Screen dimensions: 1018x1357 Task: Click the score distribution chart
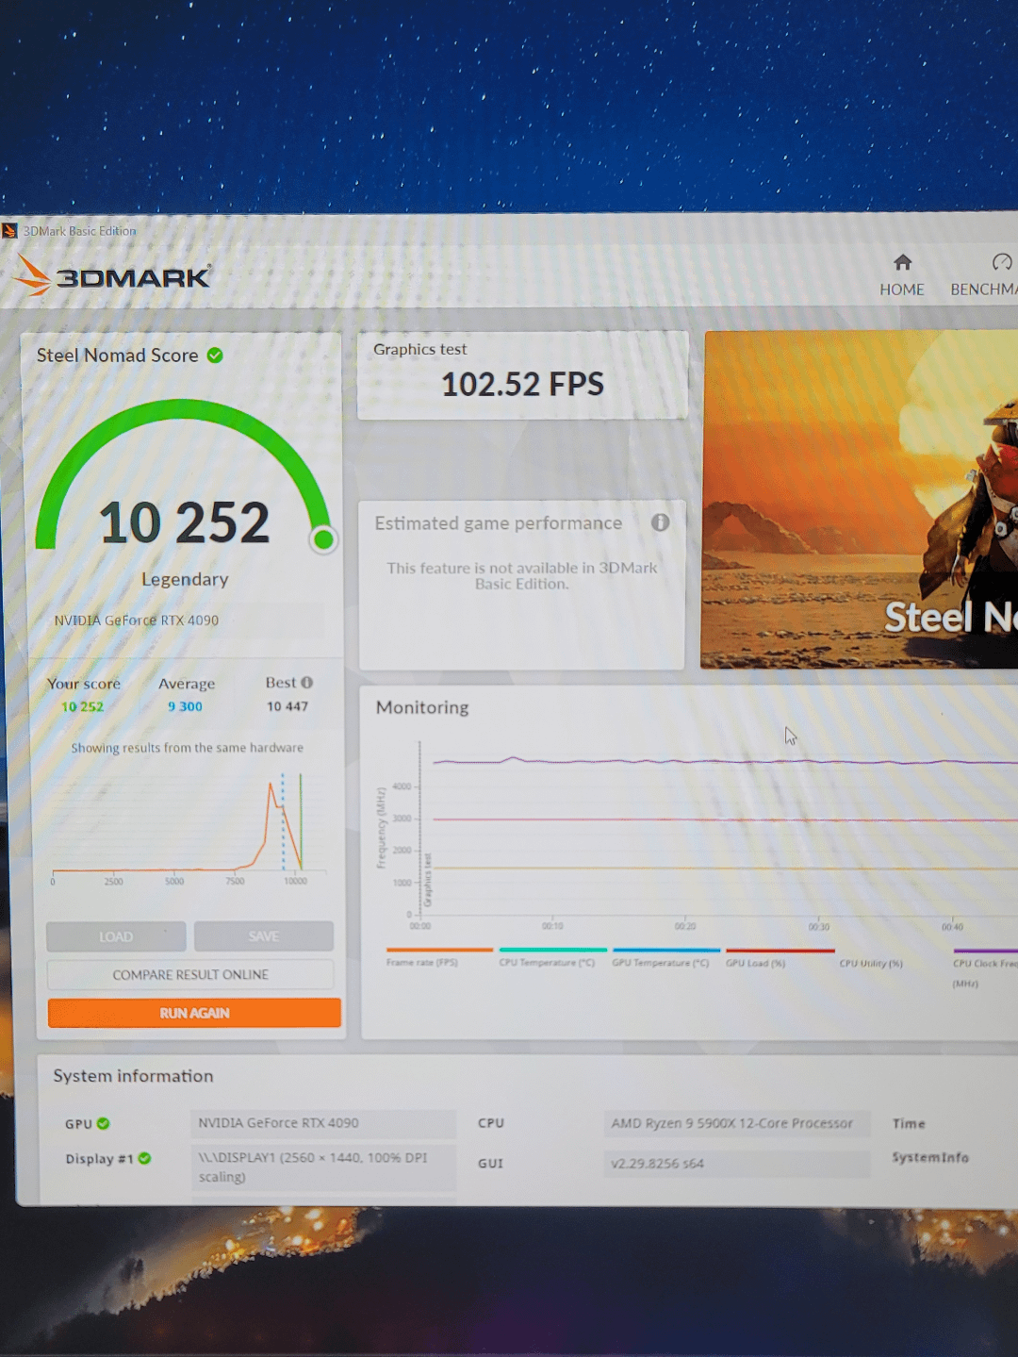click(189, 828)
